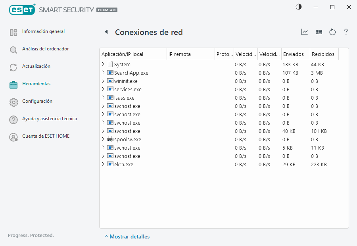Go to Análisis del ordenador section
357x246 pixels.
coord(45,49)
